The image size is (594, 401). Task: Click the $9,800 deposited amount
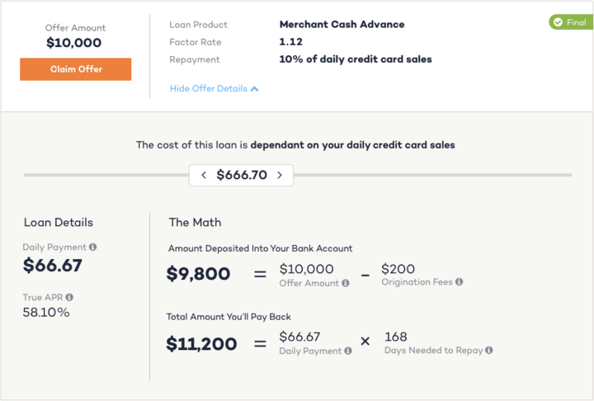click(x=198, y=274)
